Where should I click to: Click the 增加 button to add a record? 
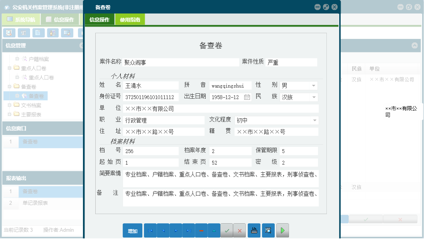point(132,230)
